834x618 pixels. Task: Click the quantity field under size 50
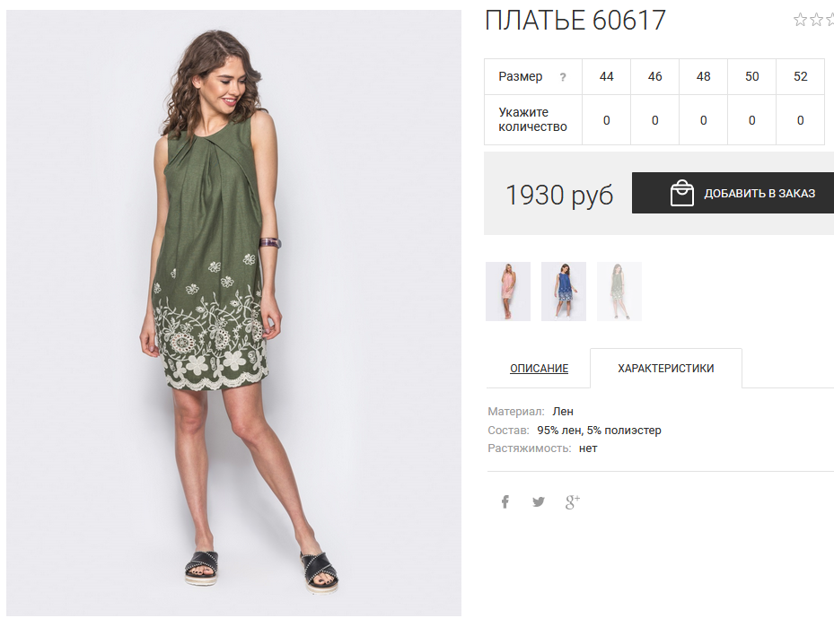[x=751, y=120]
